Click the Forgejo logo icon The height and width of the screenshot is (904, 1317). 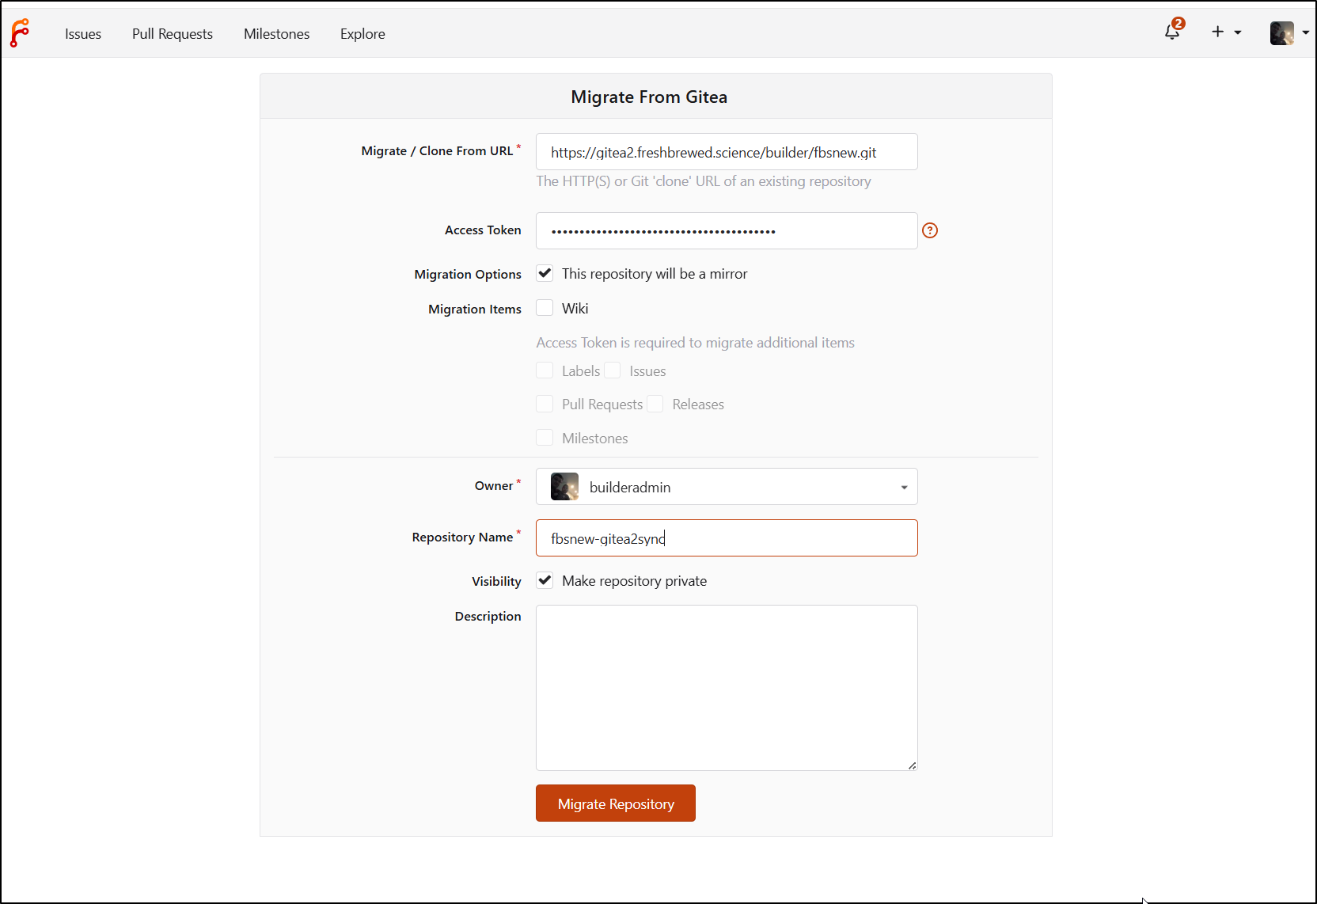tap(20, 33)
